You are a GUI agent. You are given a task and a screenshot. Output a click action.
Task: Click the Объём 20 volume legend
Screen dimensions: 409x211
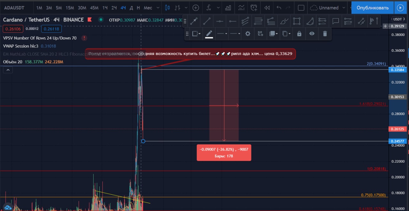click(x=12, y=62)
